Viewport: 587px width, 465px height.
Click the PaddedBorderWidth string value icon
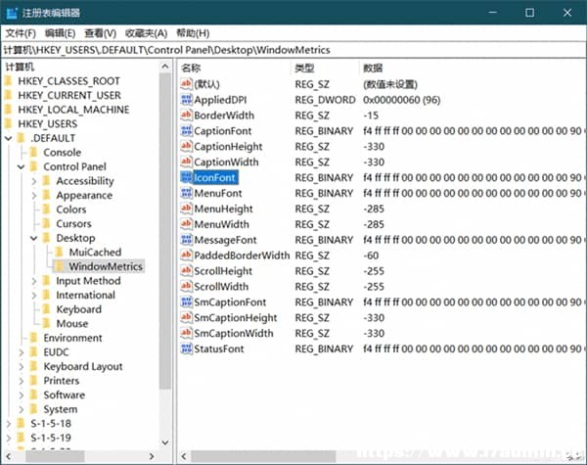pos(187,256)
